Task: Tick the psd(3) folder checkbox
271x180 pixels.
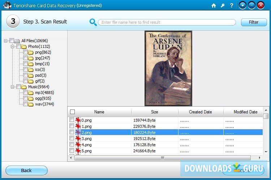Action: pos(25,75)
